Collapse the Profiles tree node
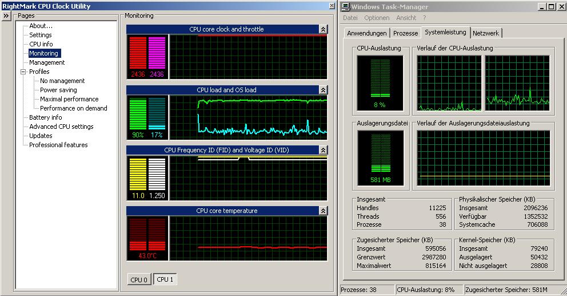Viewport: 567px width, 296px height. pyautogui.click(x=23, y=72)
